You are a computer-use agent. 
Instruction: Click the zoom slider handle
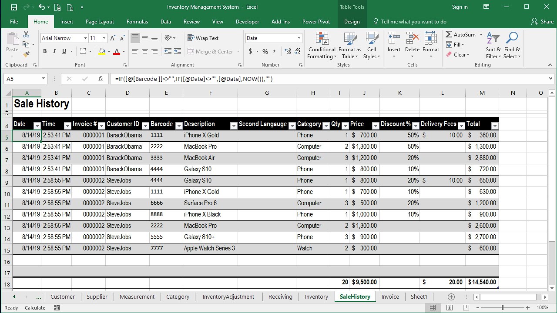[x=502, y=307]
